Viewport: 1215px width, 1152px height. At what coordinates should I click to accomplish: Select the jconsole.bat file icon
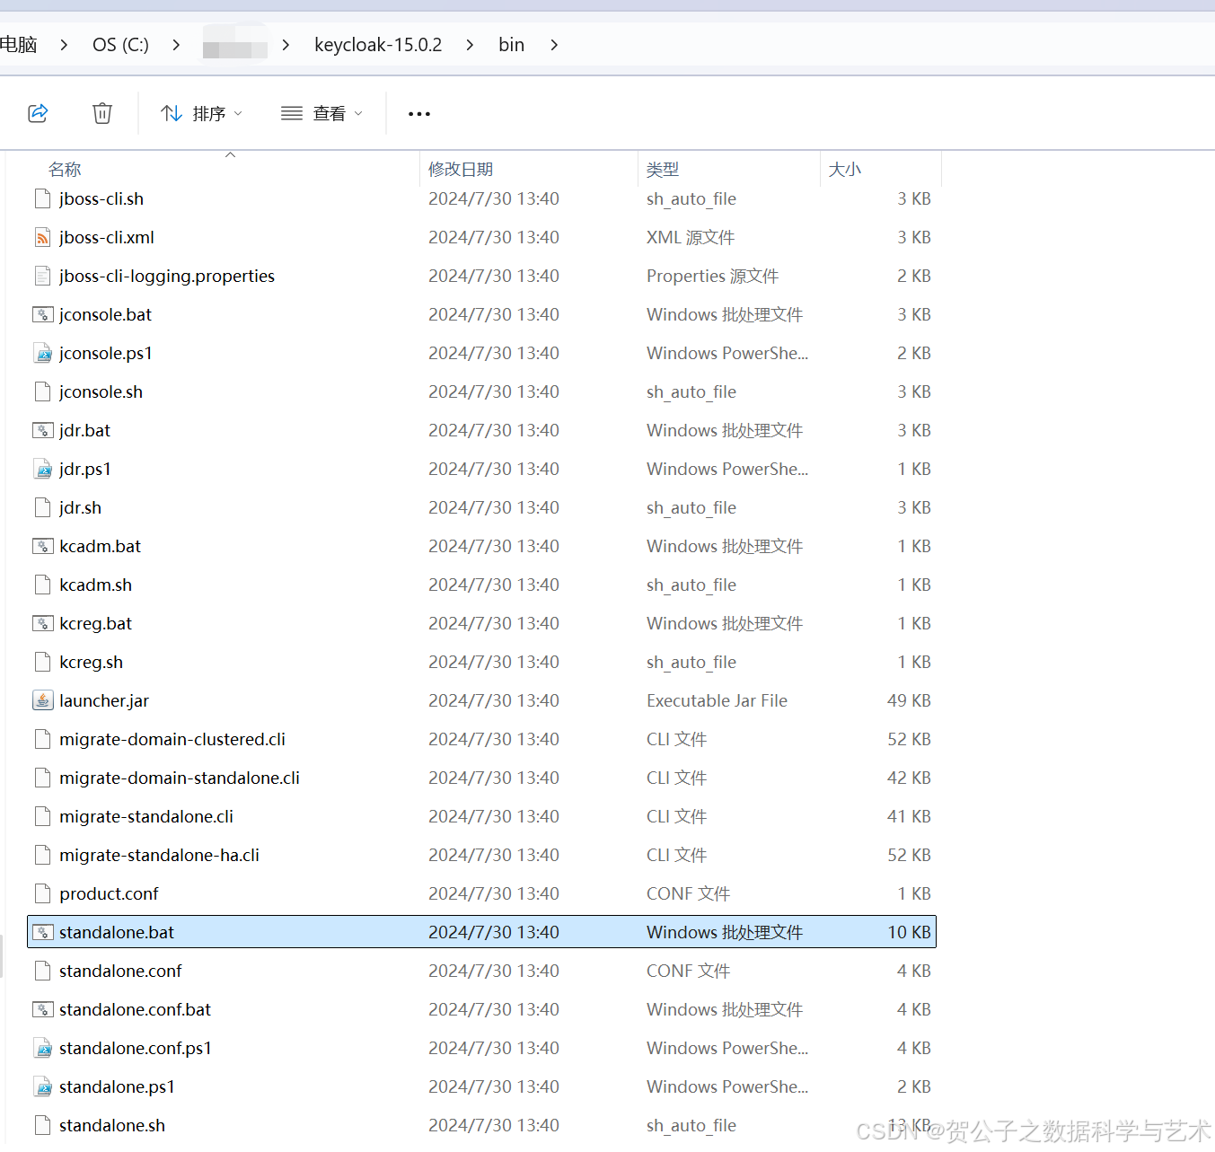[x=42, y=314]
